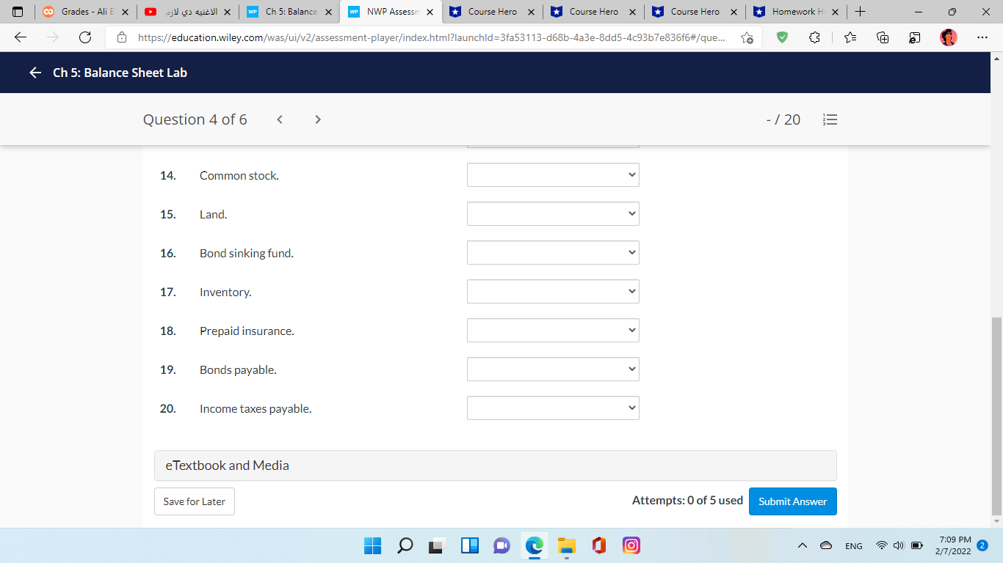Go to the next question using the right chevron
This screenshot has height=563, width=1003.
(317, 119)
